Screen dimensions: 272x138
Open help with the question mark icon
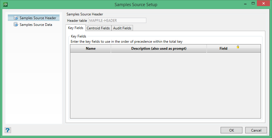[x=8, y=130]
